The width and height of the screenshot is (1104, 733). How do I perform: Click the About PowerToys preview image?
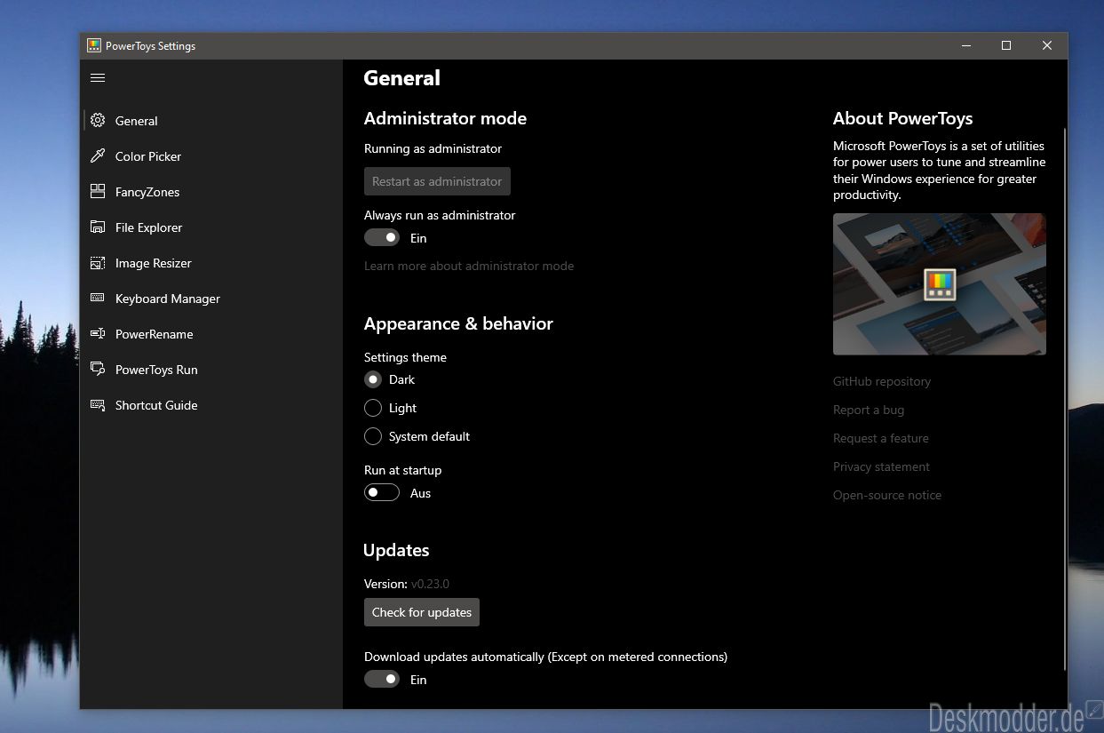(940, 284)
